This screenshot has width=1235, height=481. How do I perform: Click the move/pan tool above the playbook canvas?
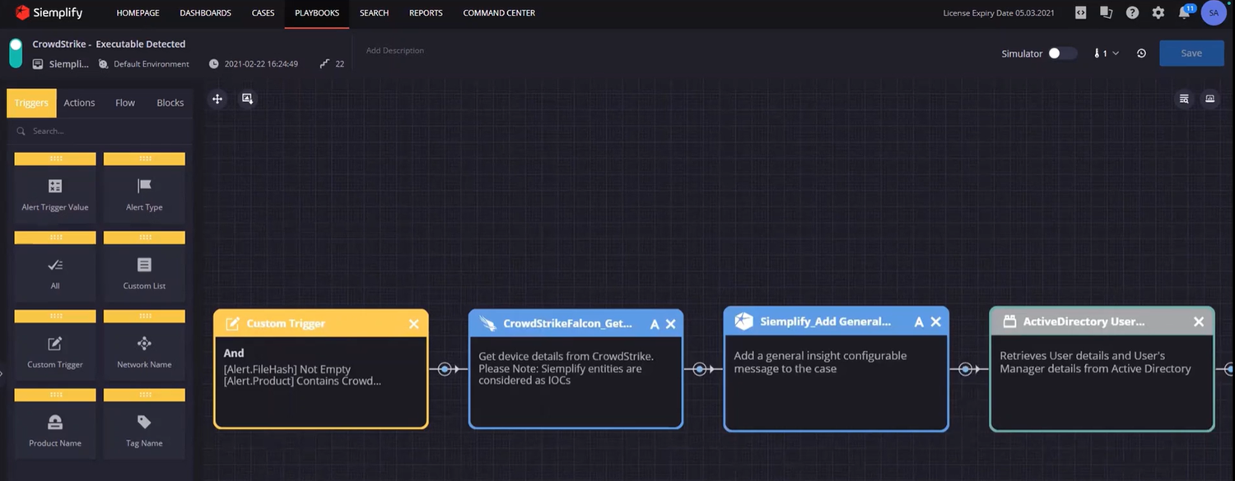(x=217, y=99)
